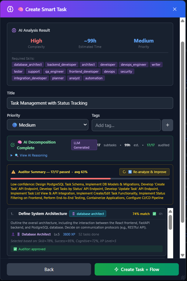
Task: Click the database architect badge icon
Action: [x=73, y=214]
